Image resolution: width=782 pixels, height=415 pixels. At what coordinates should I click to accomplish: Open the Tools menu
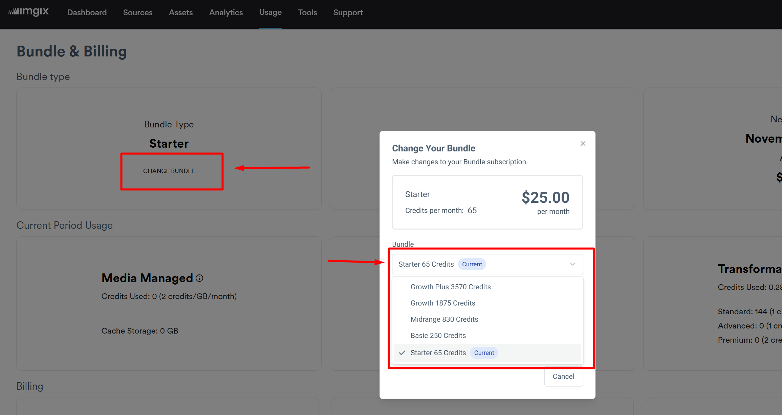pyautogui.click(x=307, y=13)
